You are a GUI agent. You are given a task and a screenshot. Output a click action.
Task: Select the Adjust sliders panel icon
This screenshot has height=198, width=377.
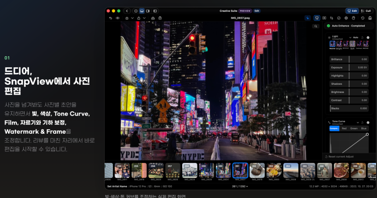coord(317,18)
